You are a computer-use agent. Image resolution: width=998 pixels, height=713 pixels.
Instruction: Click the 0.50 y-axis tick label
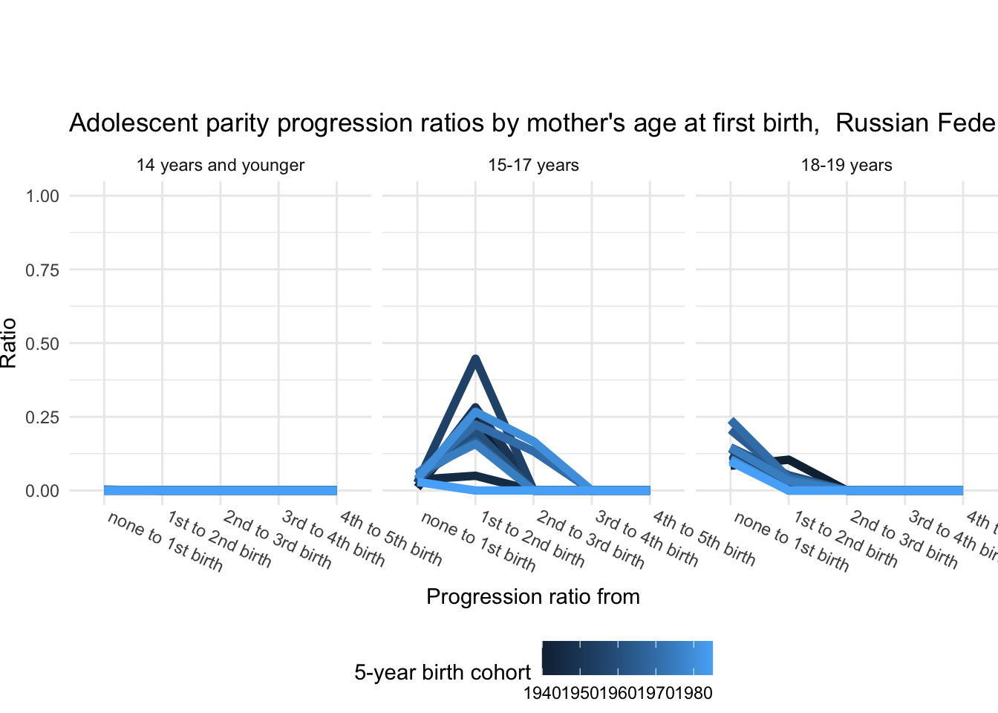(42, 343)
